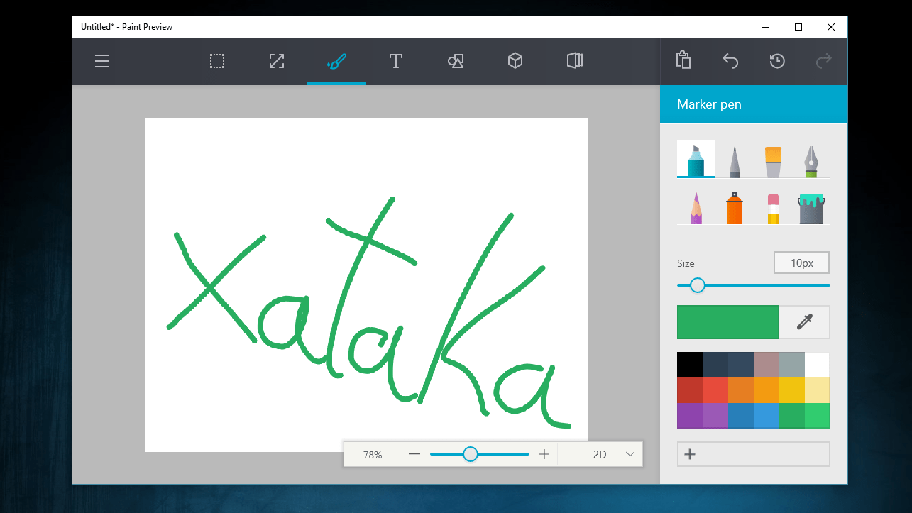This screenshot has width=912, height=513.
Task: Click the current green color preview
Action: point(728,322)
